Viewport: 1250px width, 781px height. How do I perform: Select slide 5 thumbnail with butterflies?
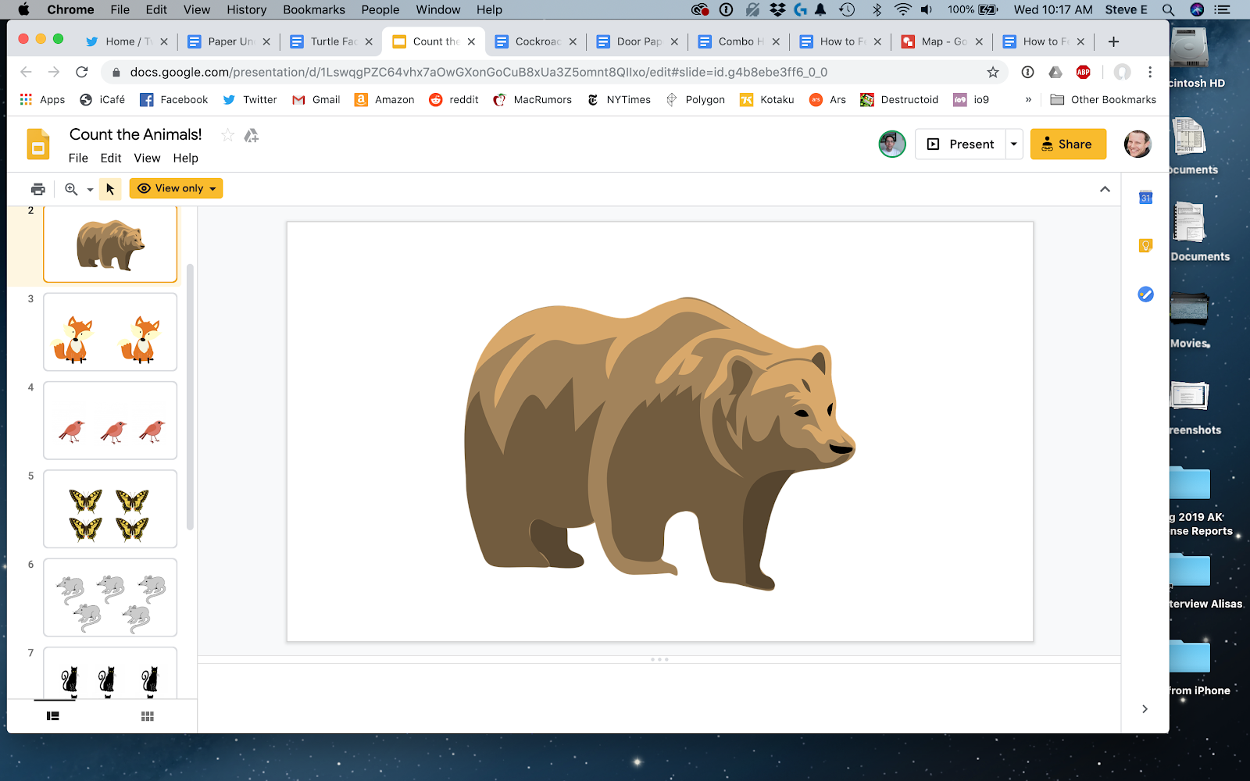(x=110, y=508)
